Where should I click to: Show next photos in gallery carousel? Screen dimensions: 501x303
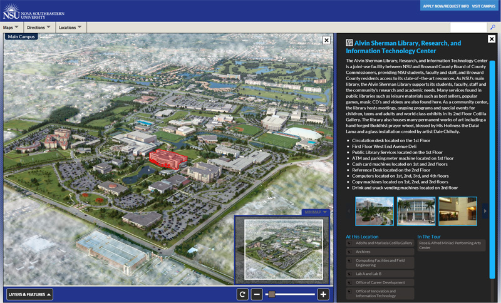click(x=485, y=212)
